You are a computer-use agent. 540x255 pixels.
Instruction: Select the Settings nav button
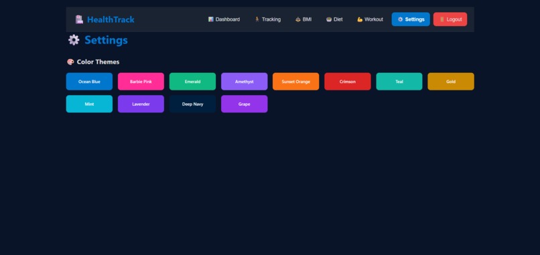(411, 19)
